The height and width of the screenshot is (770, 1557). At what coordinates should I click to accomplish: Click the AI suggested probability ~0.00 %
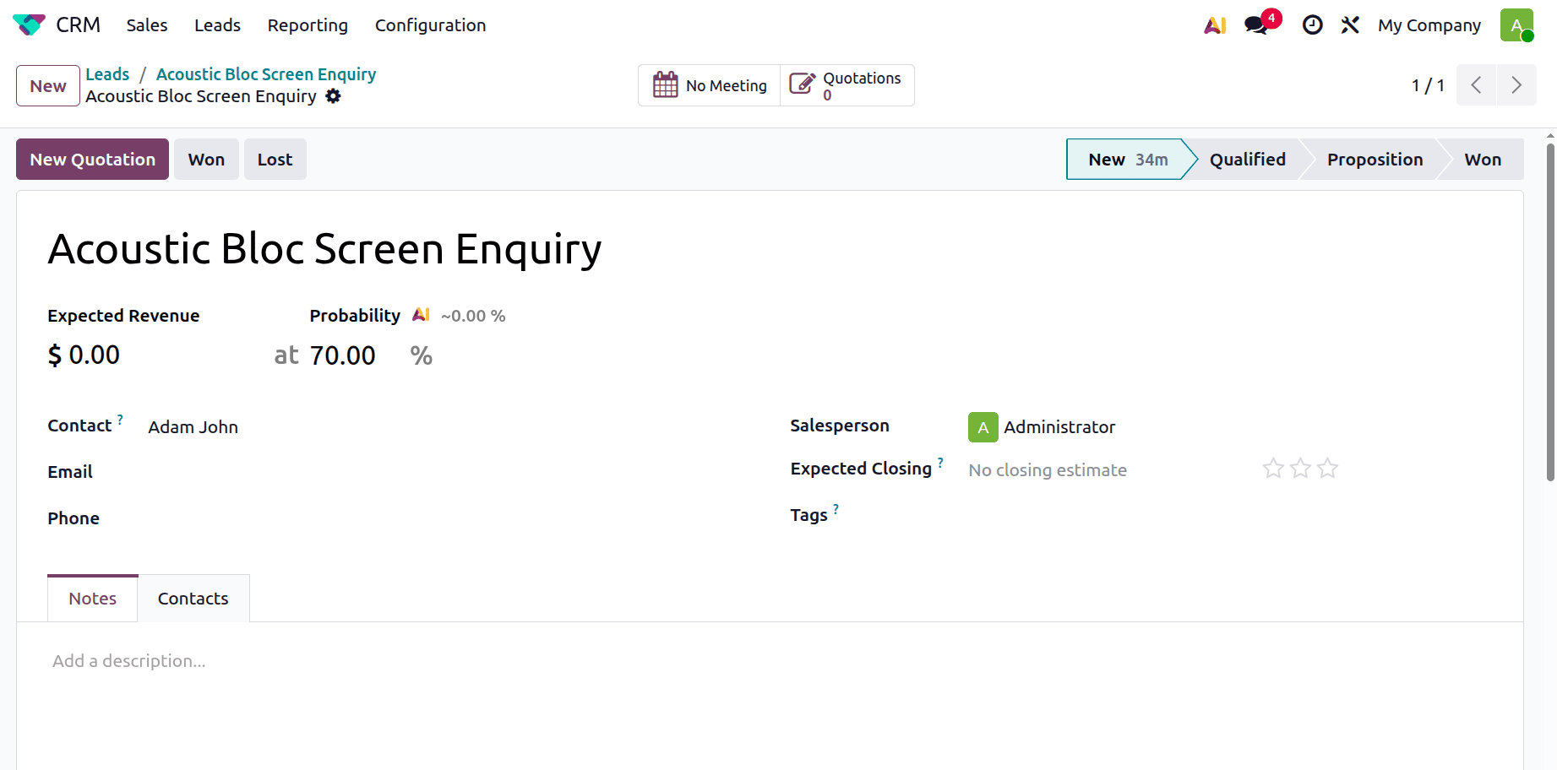coord(473,316)
